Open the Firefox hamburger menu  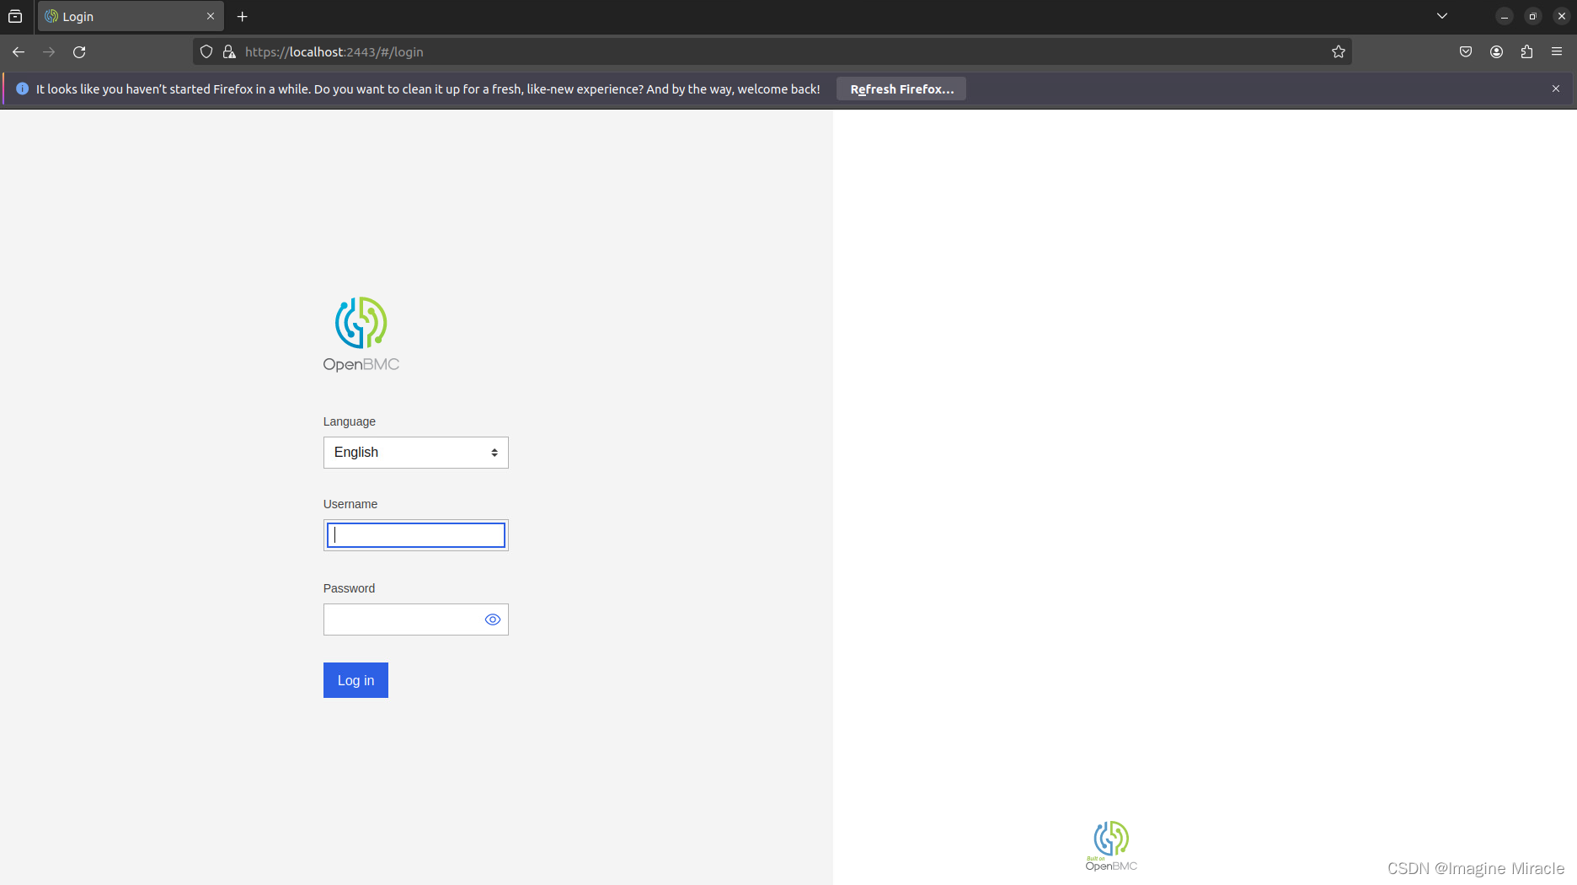tap(1557, 51)
